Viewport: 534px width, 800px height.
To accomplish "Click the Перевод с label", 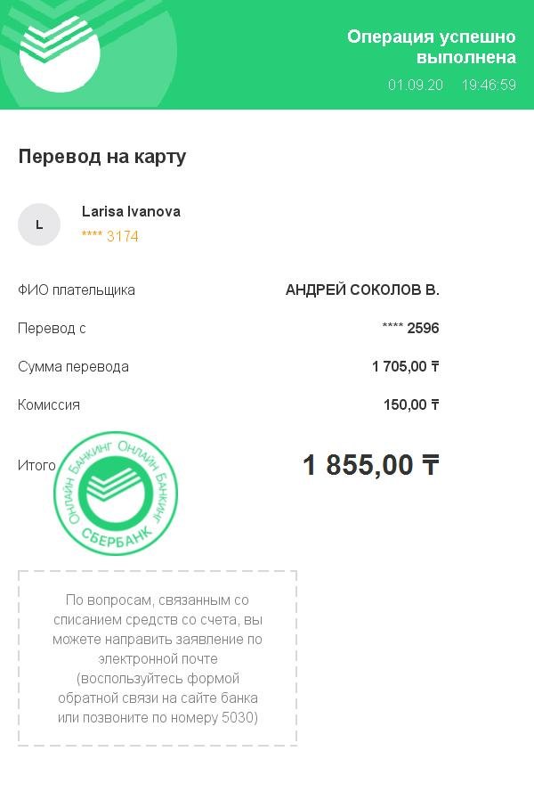I will (52, 328).
